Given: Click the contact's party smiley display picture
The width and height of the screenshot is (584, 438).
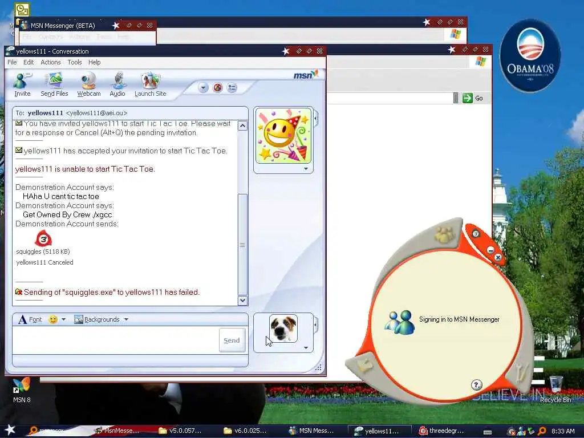Looking at the screenshot, I should tap(283, 136).
